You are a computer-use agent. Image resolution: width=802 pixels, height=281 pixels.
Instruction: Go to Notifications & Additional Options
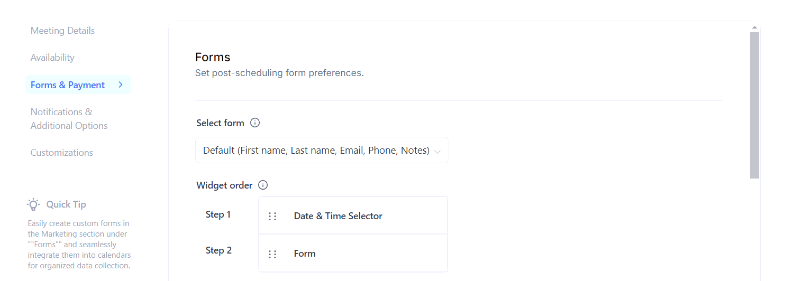pos(69,119)
